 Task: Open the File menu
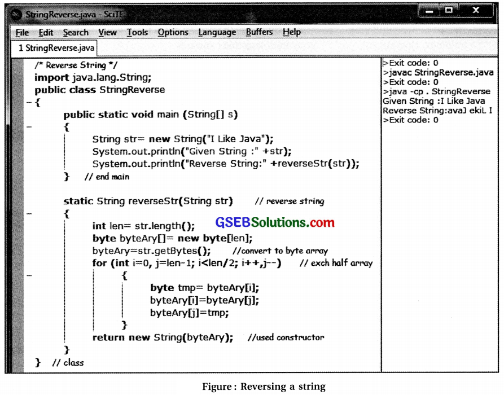pos(21,32)
